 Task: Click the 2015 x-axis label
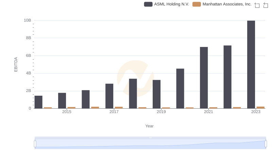pos(67,112)
